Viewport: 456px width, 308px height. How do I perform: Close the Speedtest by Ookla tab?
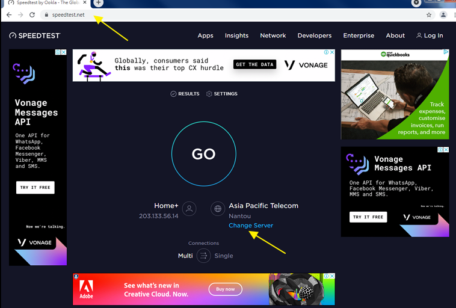85,2
